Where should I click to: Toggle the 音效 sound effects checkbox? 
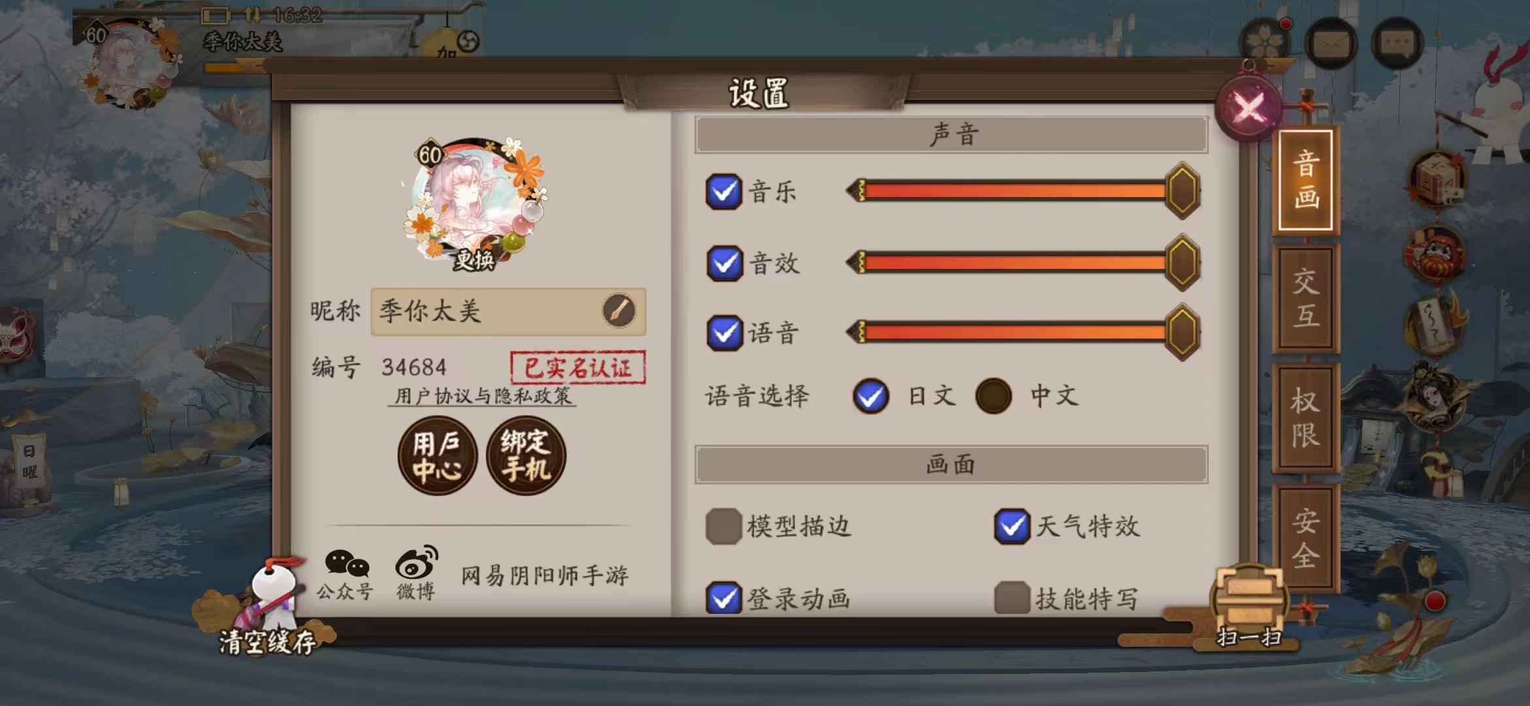pyautogui.click(x=724, y=263)
